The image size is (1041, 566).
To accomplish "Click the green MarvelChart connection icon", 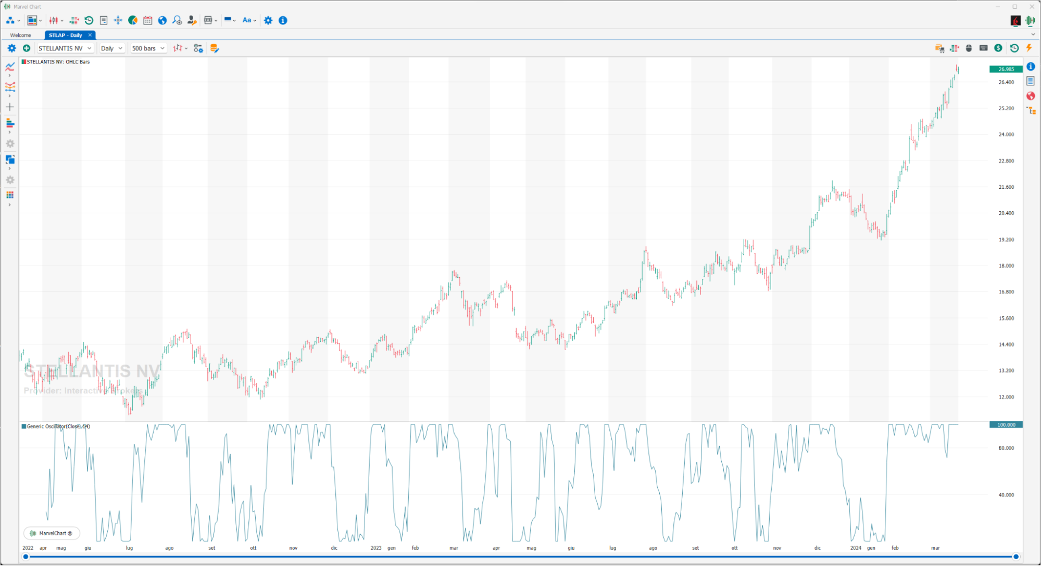I will [x=1030, y=20].
